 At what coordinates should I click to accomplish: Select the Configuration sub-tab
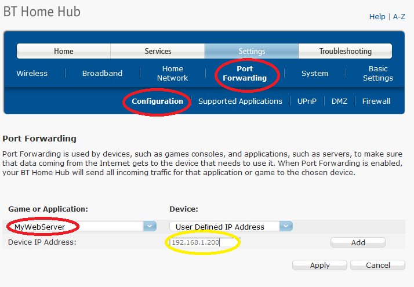click(x=157, y=101)
